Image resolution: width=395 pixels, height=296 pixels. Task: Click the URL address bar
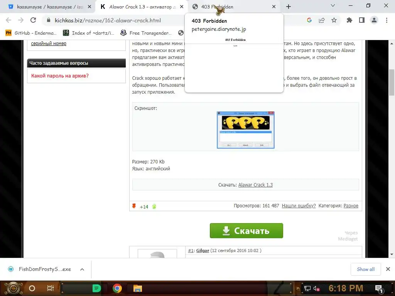(108, 20)
